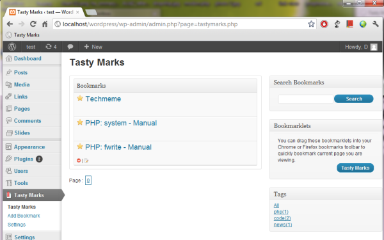
Task: Click the Dashboard house icon in sidebar
Action: tap(9, 58)
